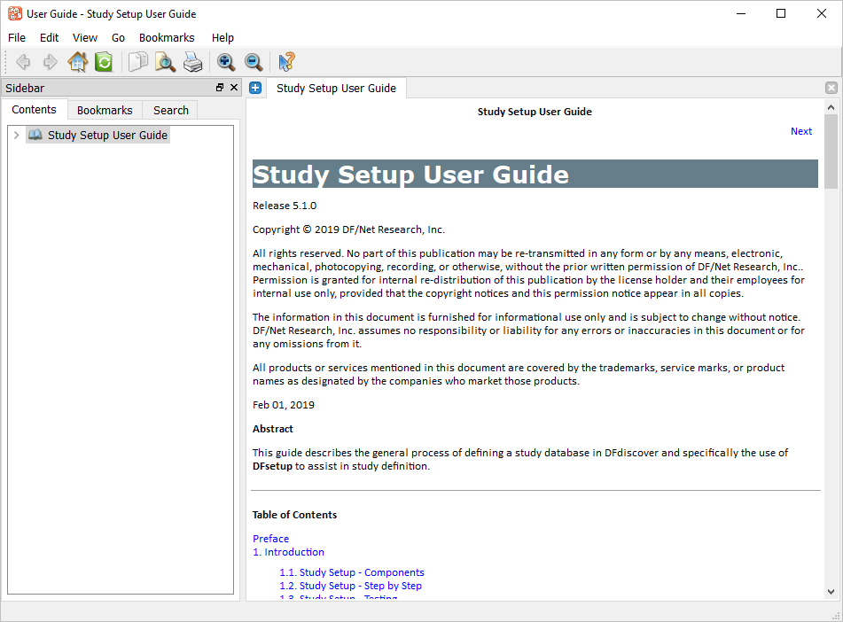Screen dimensions: 843x622
Task: Expand the Study Setup User Guide tree node
Action: click(16, 136)
